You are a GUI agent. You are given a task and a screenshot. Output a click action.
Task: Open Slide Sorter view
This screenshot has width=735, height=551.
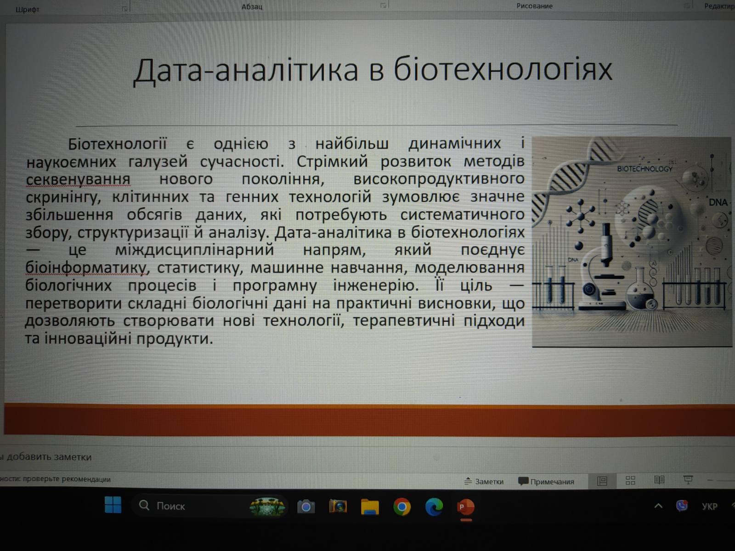click(630, 480)
